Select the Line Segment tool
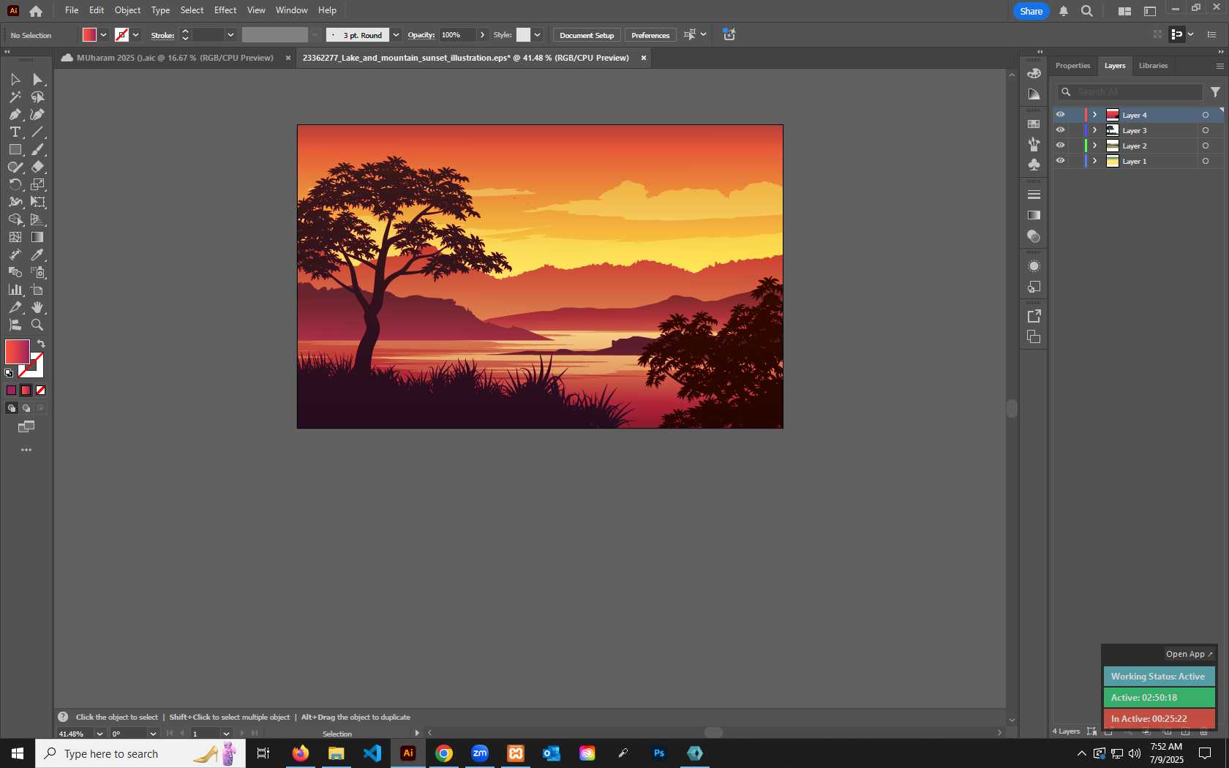The image size is (1229, 768). point(37,132)
